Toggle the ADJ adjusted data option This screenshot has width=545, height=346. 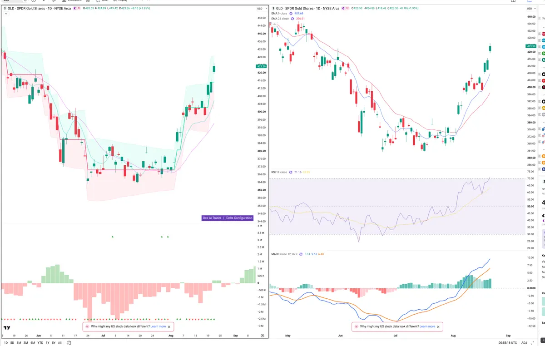coord(524,342)
